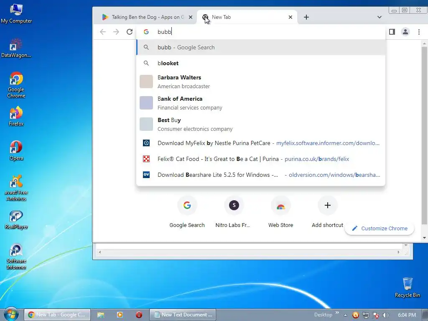
Task: Select 'bubb - Google Search' suggestion
Action: (261, 48)
